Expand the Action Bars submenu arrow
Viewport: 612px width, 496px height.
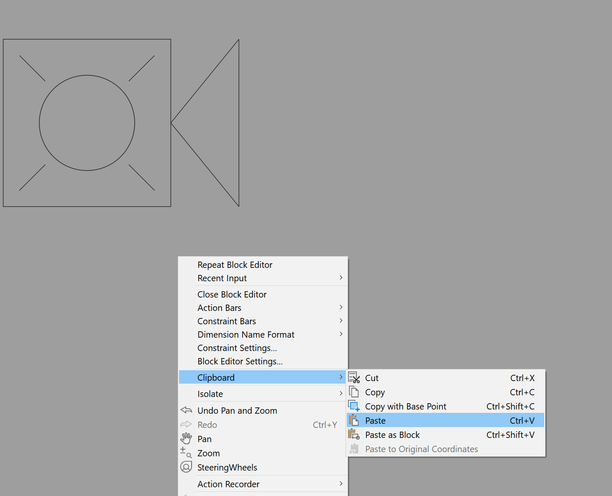(341, 308)
